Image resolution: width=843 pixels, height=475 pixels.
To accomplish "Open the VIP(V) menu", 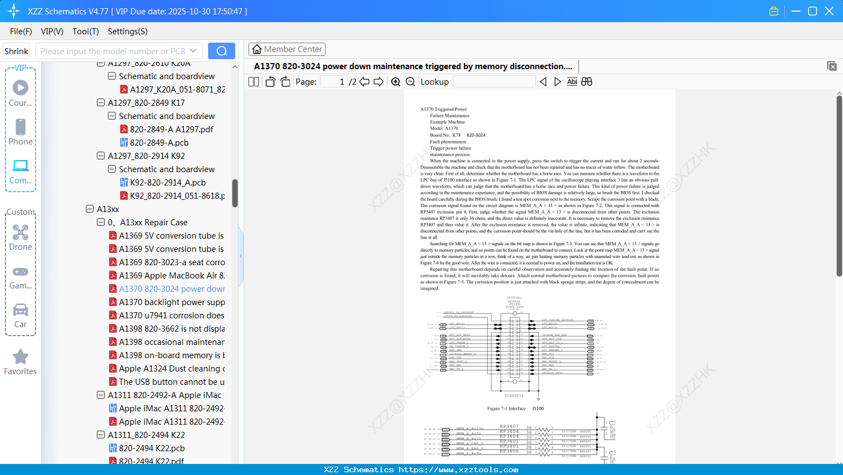I will click(x=52, y=31).
